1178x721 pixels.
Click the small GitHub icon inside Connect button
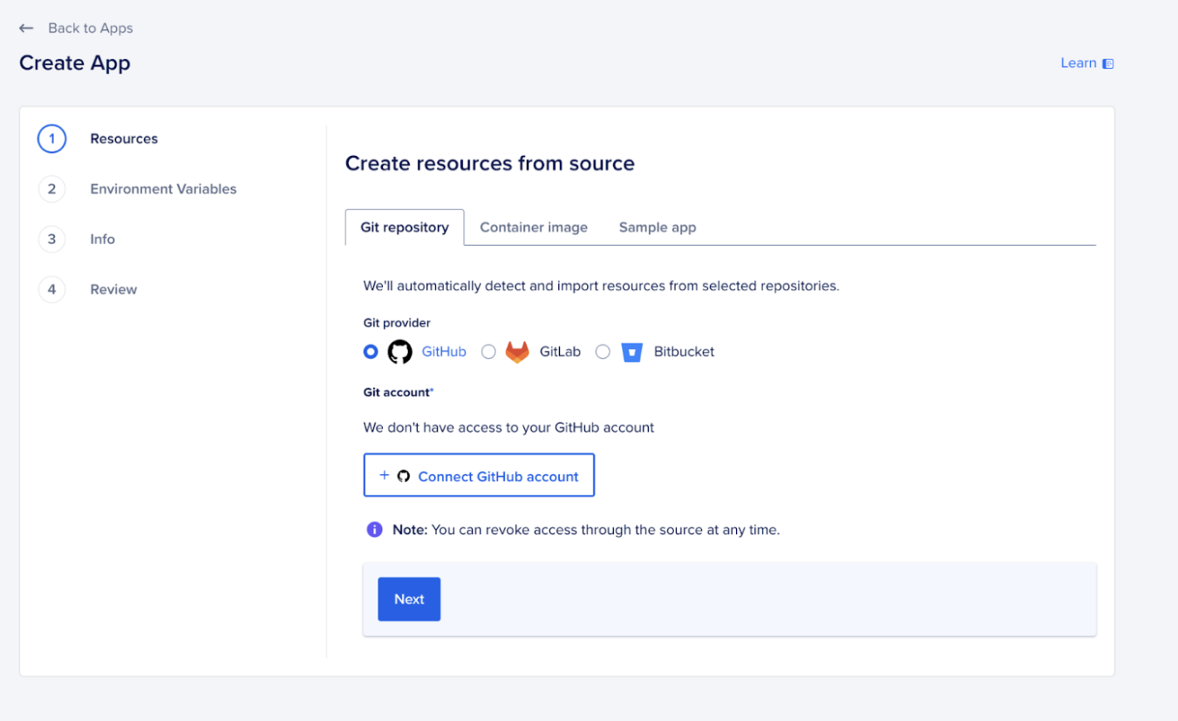coord(403,476)
